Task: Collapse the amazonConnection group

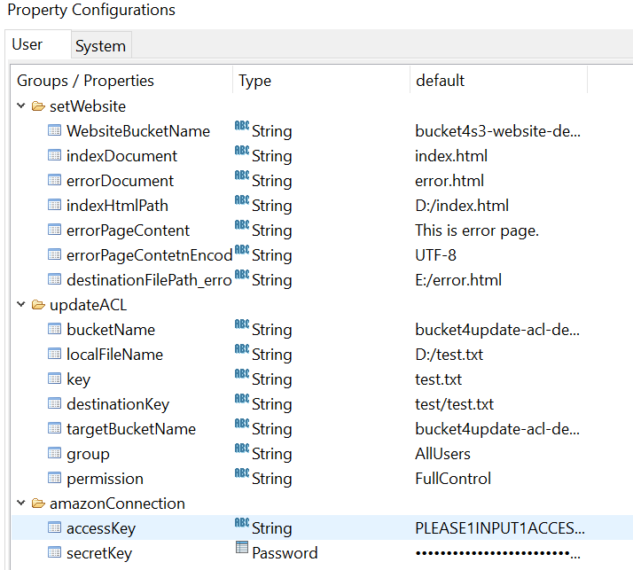Action: [x=20, y=504]
